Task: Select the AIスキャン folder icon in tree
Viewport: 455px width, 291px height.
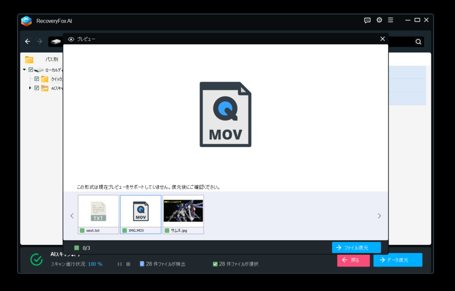Action: click(45, 88)
